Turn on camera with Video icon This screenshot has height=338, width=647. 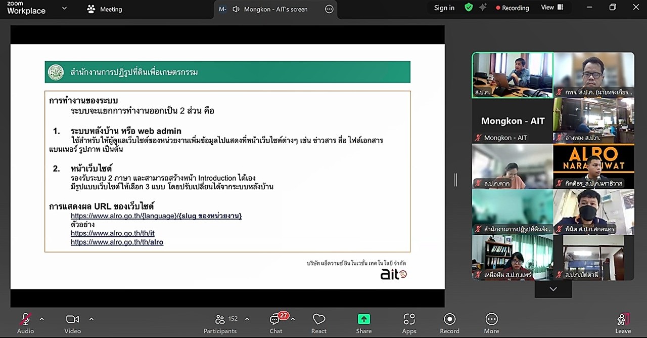pyautogui.click(x=72, y=320)
